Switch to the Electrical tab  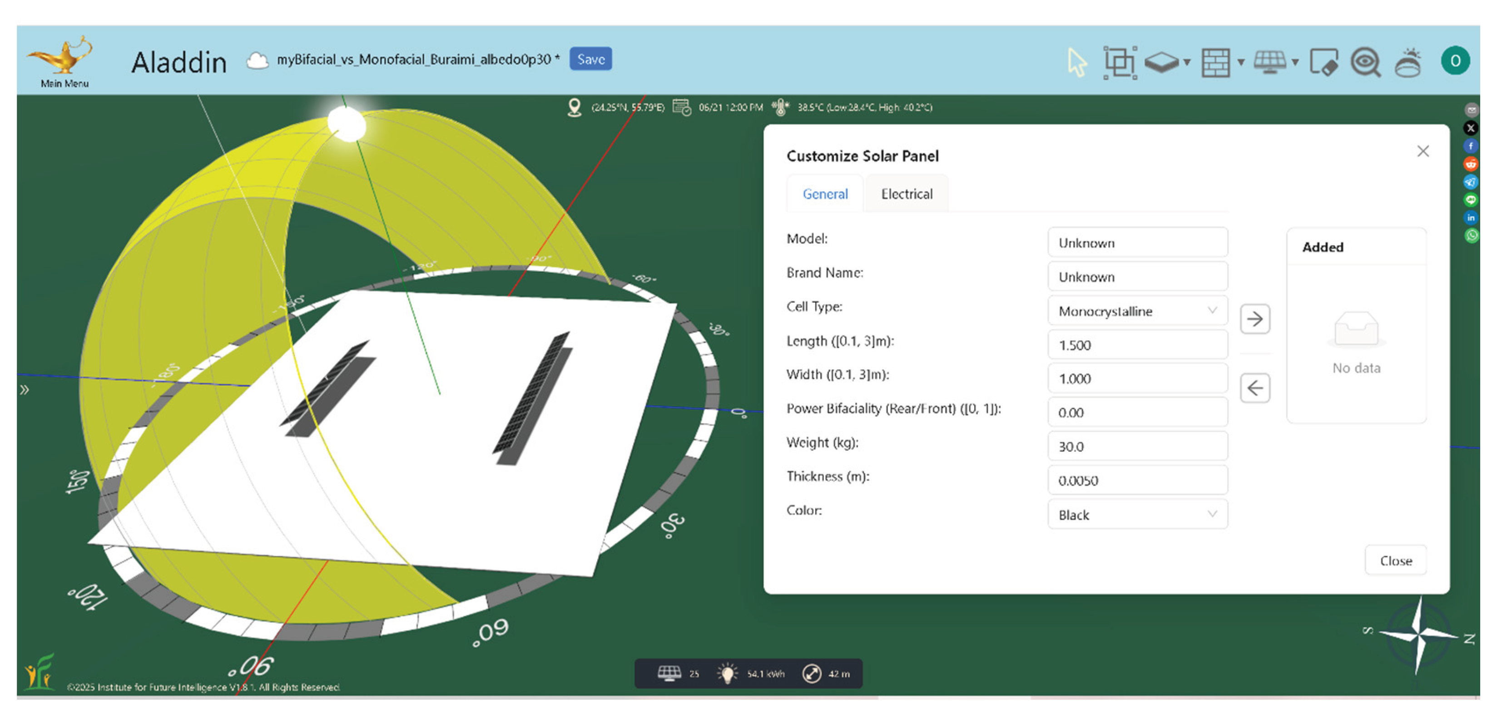click(906, 194)
